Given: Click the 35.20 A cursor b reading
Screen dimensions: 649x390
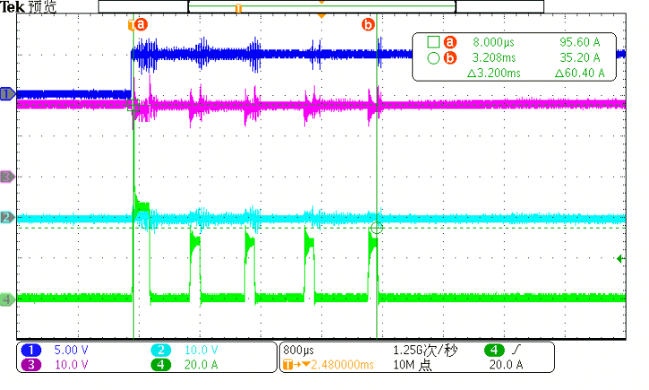Looking at the screenshot, I should 579,57.
